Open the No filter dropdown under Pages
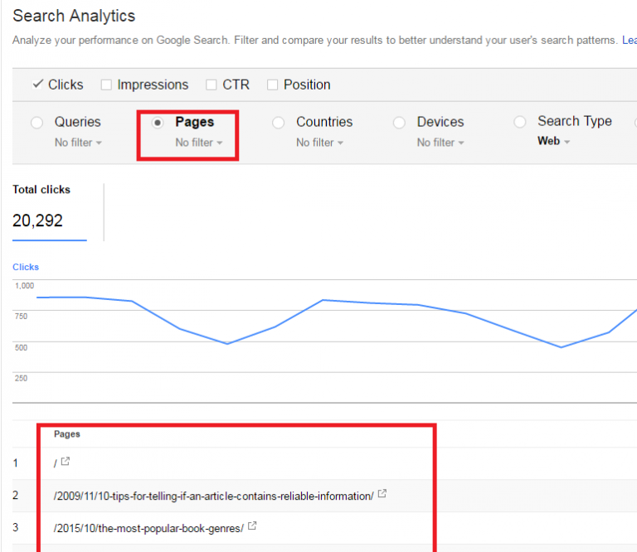The width and height of the screenshot is (637, 552). coord(199,143)
